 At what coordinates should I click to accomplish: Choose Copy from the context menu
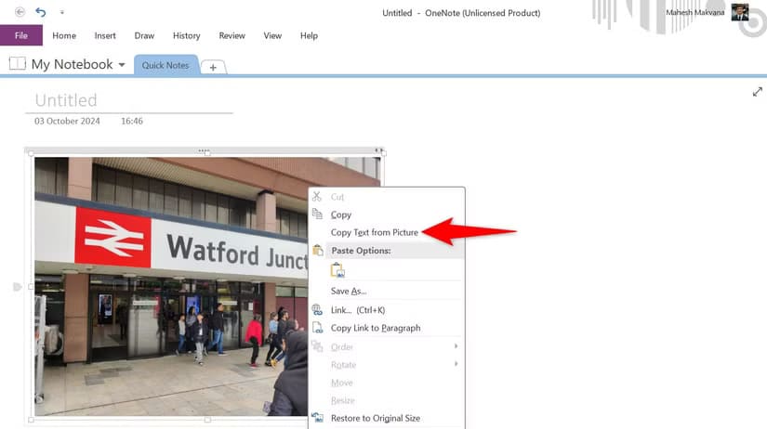341,214
